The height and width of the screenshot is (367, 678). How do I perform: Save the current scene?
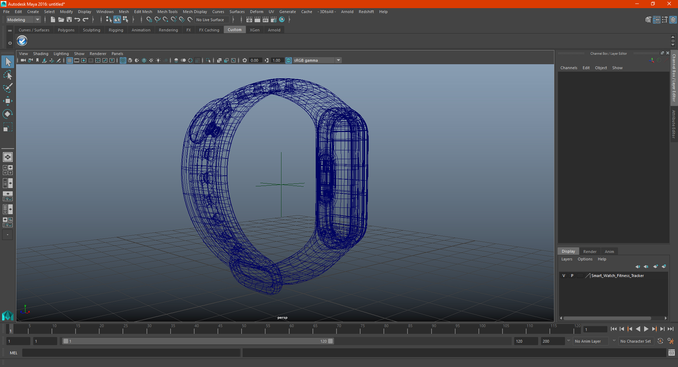tap(69, 20)
